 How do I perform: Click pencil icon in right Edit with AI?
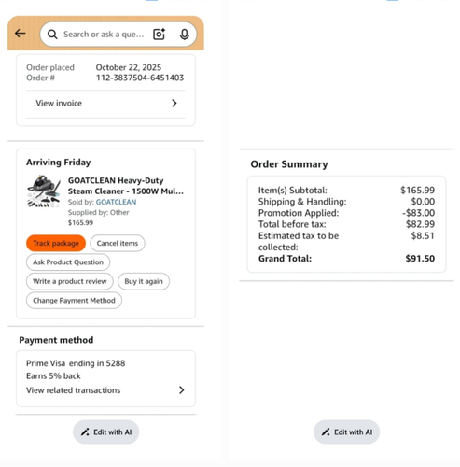click(326, 432)
